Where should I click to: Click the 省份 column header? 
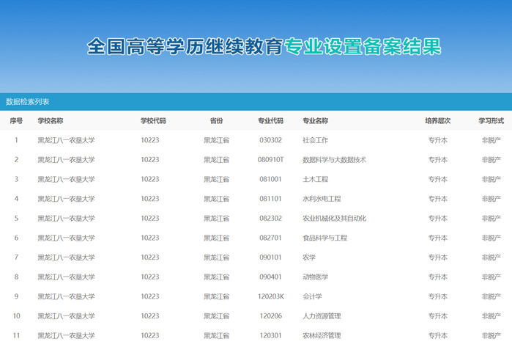[216, 120]
